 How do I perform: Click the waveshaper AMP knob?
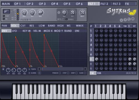point(64,12)
